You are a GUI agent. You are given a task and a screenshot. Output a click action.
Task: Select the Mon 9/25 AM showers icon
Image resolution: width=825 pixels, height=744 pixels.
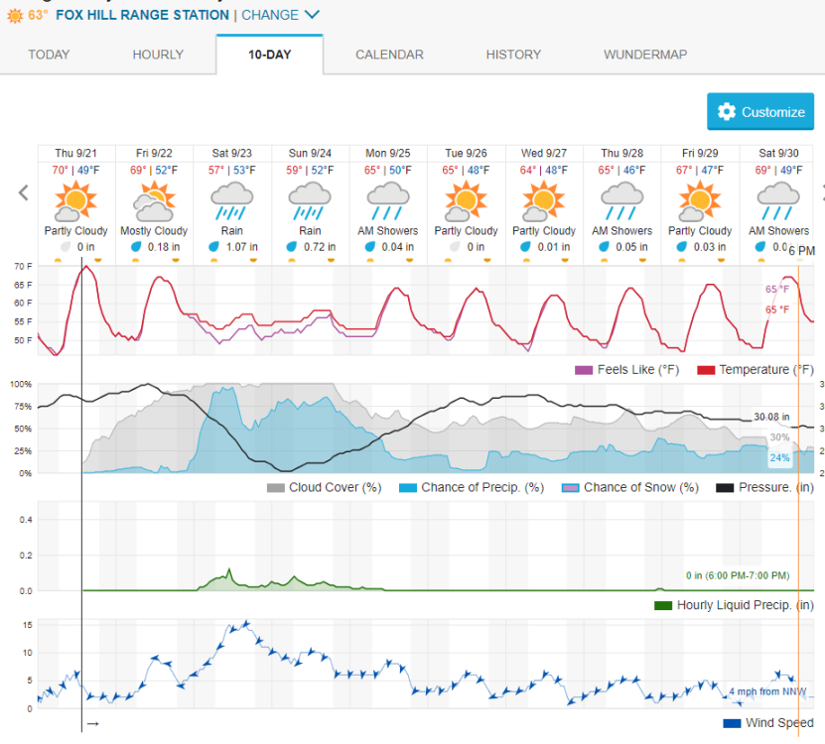pos(388,200)
